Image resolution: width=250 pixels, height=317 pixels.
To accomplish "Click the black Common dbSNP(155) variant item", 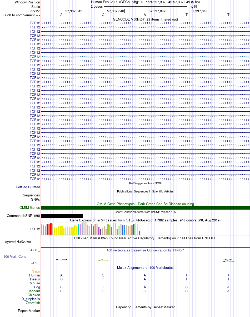I will point(62,216).
